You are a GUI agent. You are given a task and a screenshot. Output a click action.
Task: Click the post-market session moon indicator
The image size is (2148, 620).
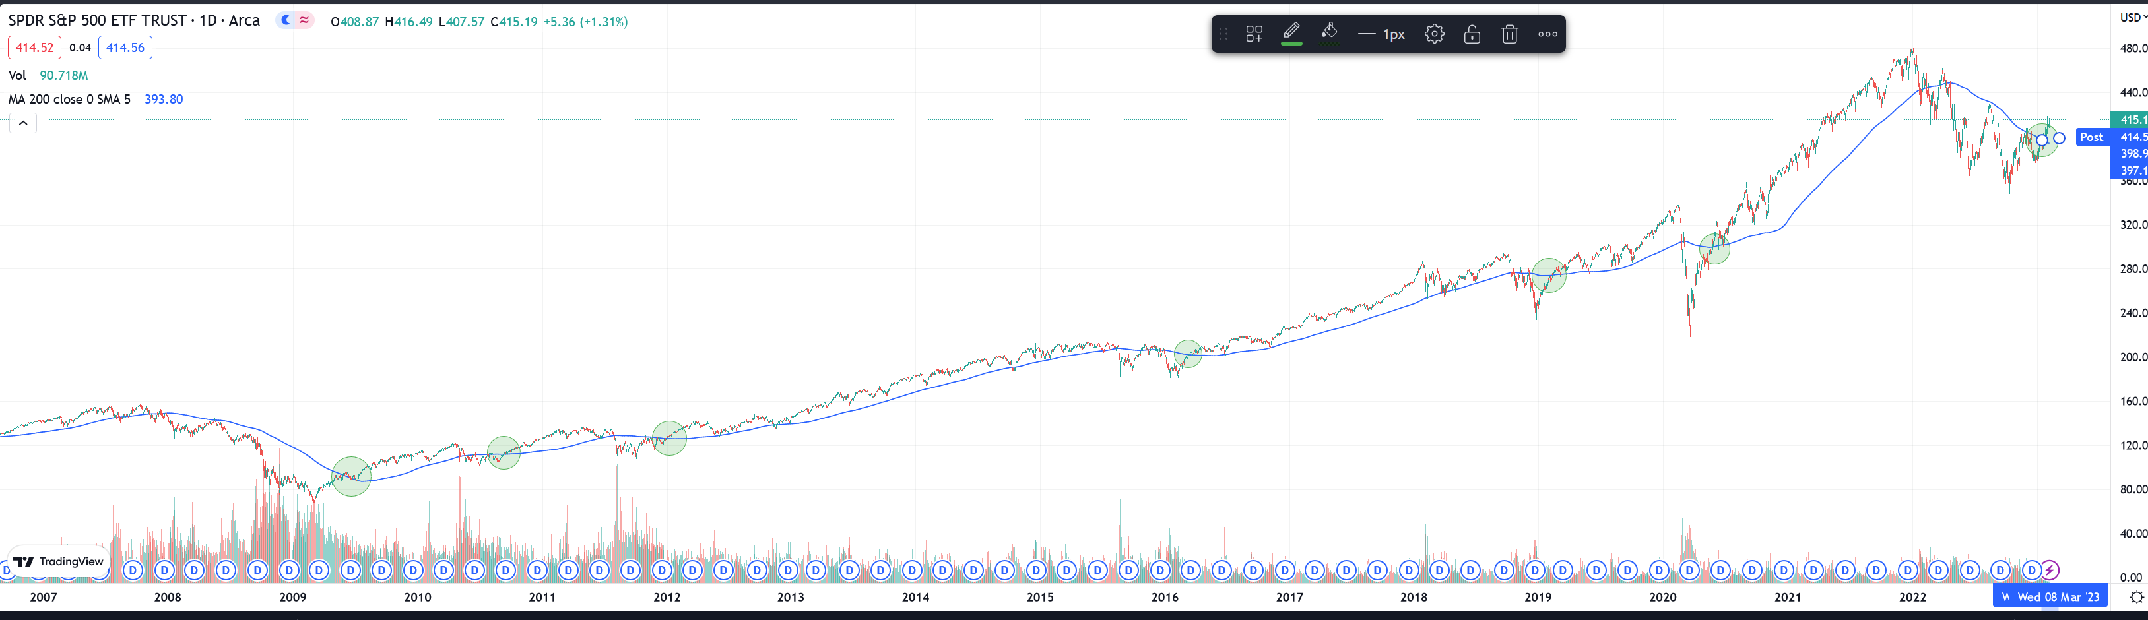pos(286,21)
